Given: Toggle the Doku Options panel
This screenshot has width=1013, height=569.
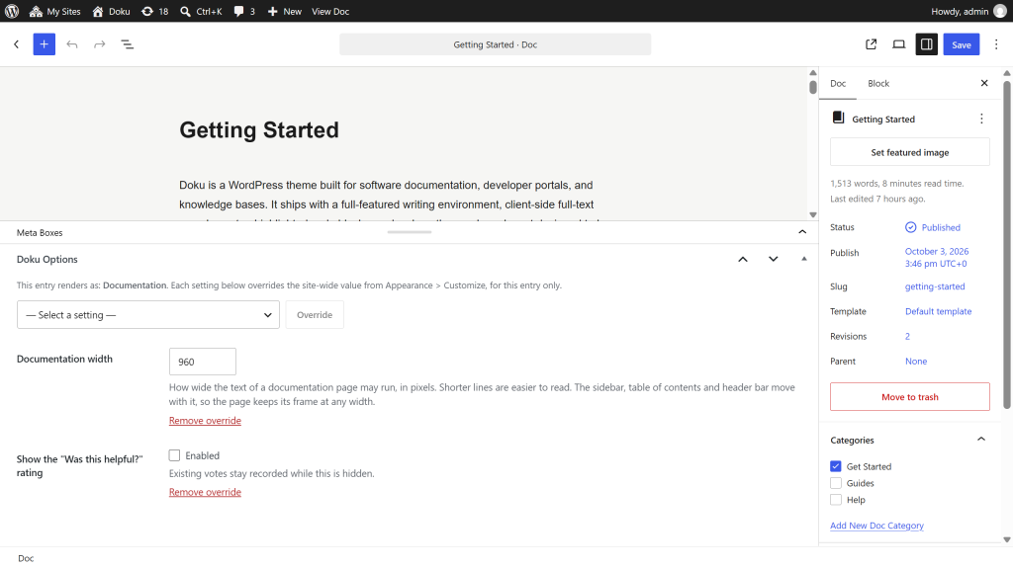Looking at the screenshot, I should (804, 259).
